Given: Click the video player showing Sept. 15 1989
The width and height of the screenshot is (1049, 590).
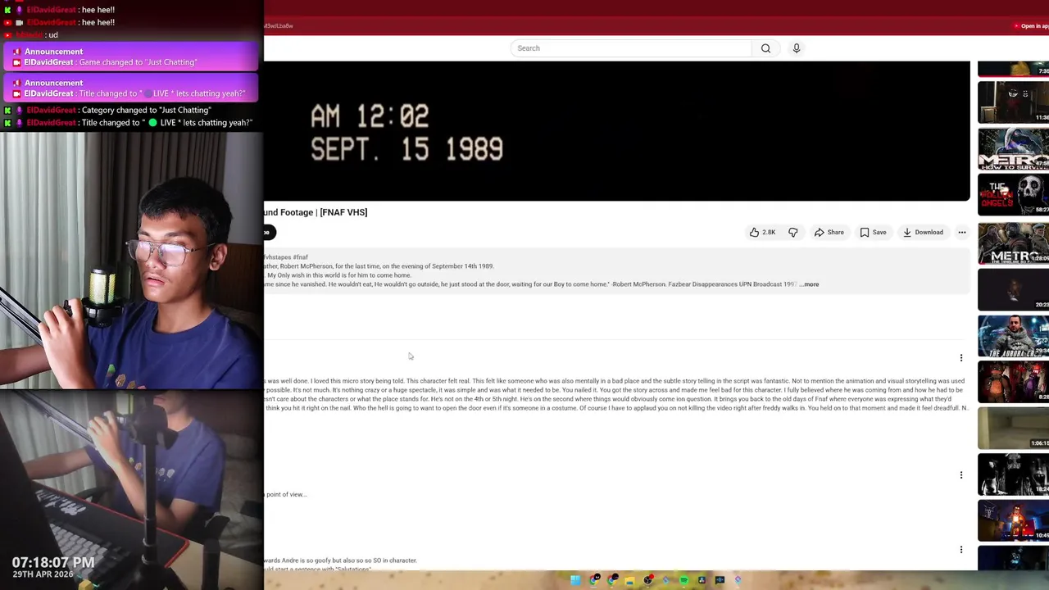Looking at the screenshot, I should [x=616, y=131].
